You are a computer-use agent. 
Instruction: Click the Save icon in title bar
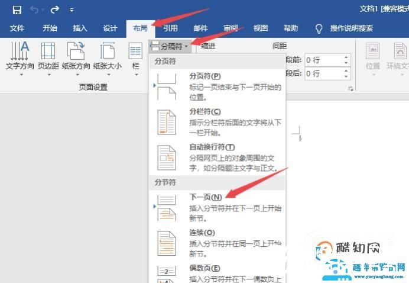click(x=17, y=10)
